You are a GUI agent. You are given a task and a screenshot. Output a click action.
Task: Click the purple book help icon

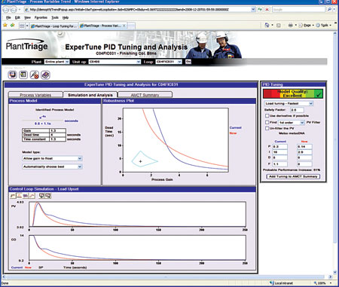tap(45, 75)
